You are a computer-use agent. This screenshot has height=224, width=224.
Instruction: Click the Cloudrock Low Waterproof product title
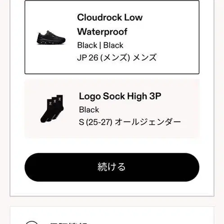tap(110, 24)
